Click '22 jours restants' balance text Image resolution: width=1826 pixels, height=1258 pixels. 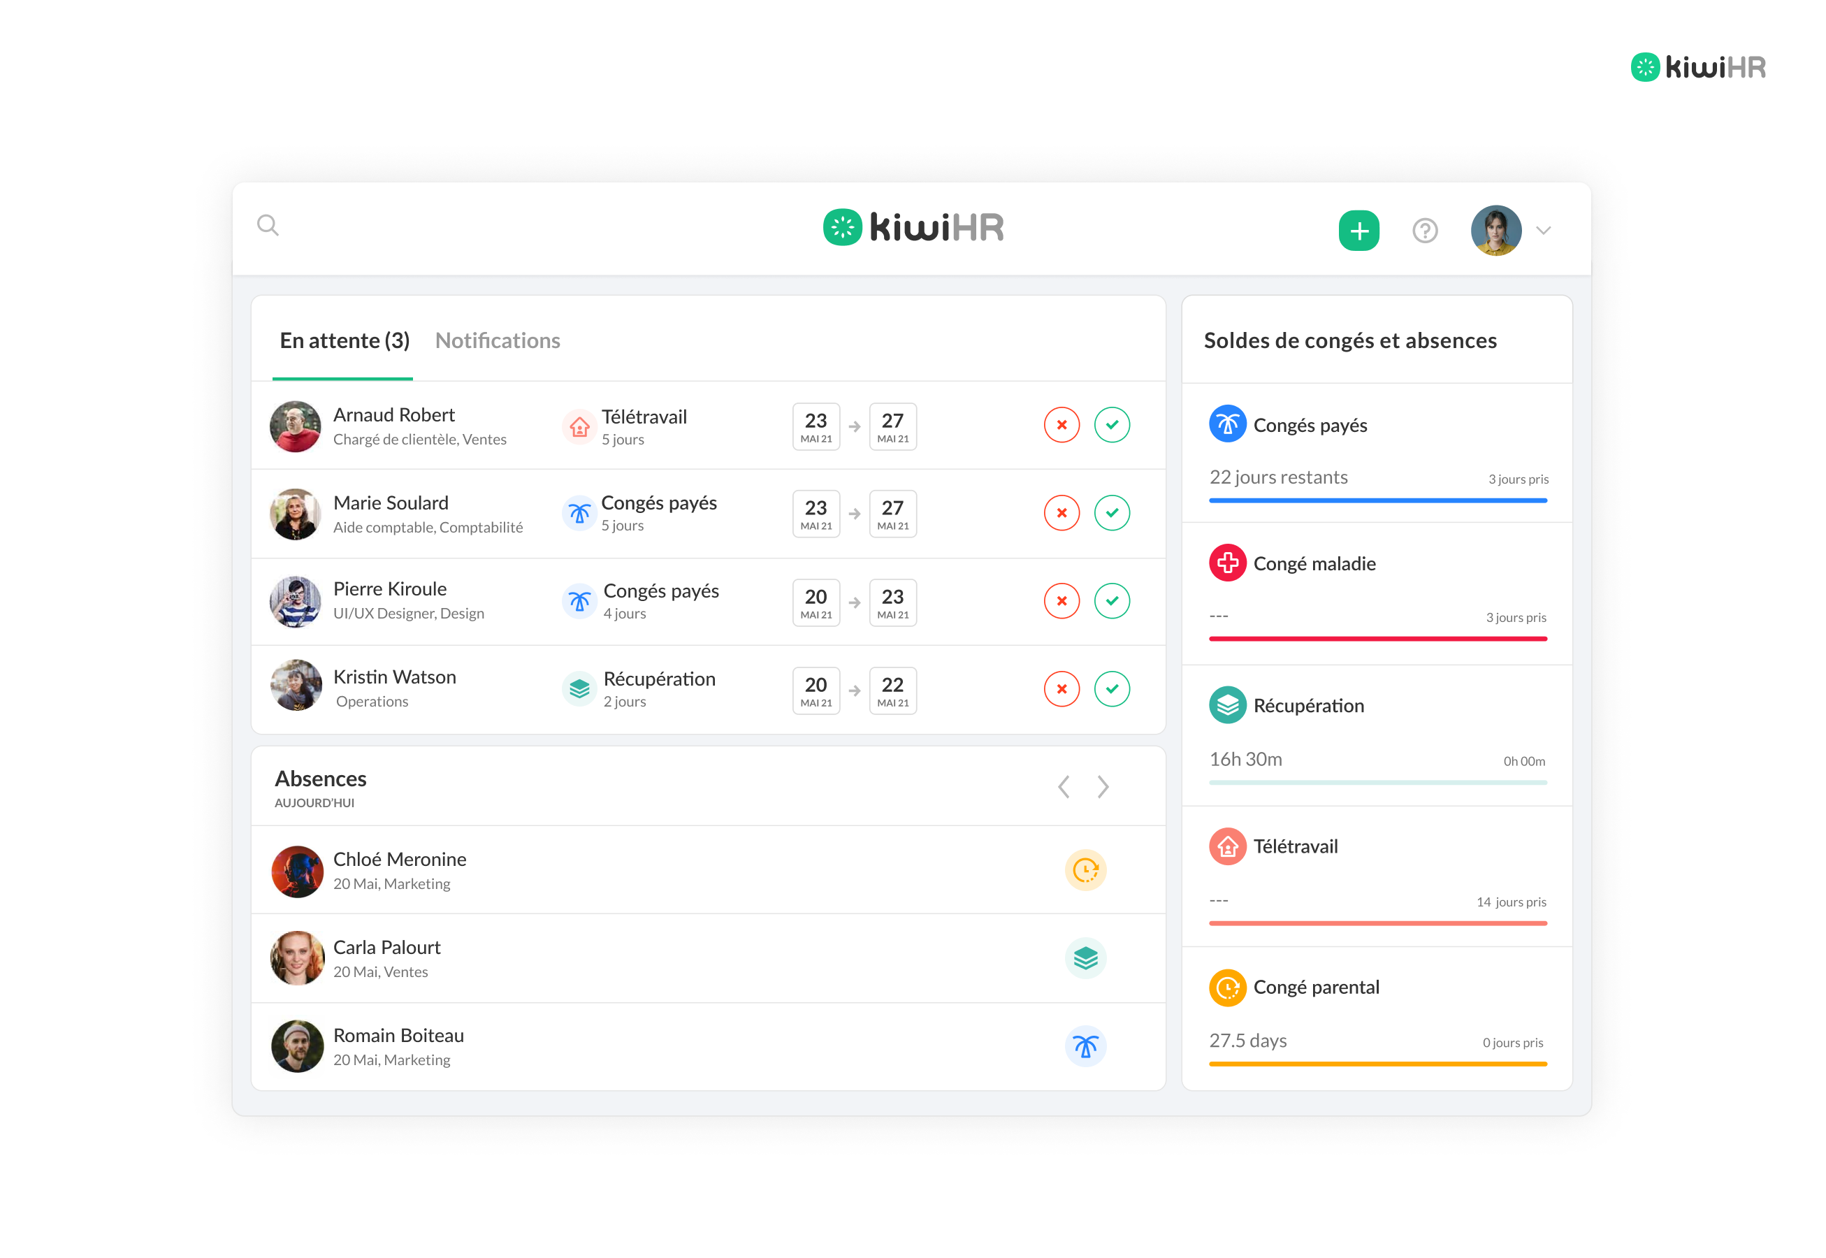[x=1277, y=477]
